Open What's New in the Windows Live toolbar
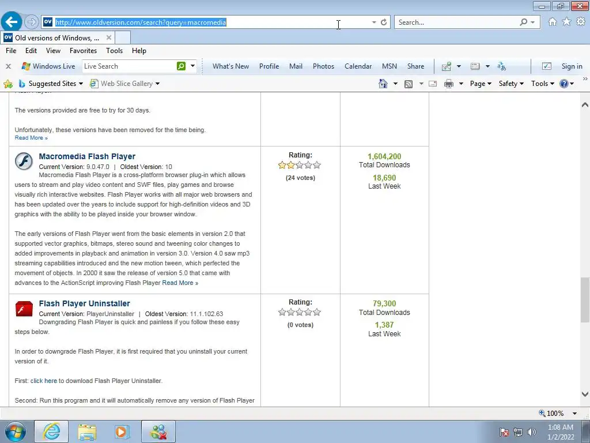 point(230,66)
